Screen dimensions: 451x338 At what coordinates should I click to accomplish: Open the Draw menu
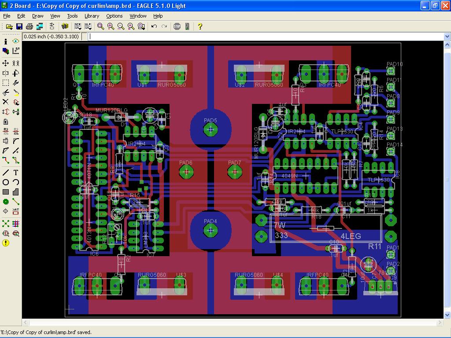(38, 16)
